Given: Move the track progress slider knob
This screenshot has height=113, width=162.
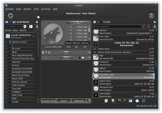Looking at the screenshot, I should (x=38, y=17).
